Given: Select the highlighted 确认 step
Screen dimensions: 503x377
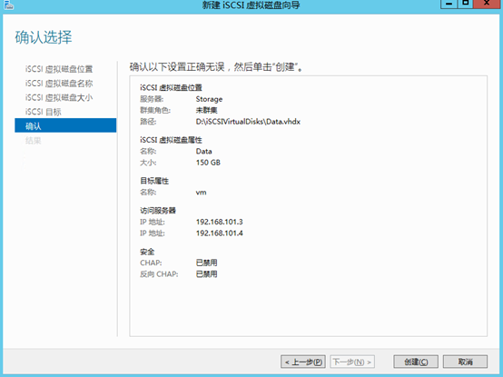Looking at the screenshot, I should coord(65,125).
